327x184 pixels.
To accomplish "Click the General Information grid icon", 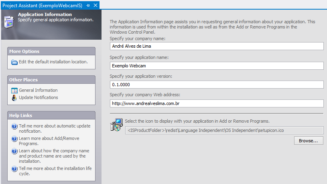I will [14, 91].
